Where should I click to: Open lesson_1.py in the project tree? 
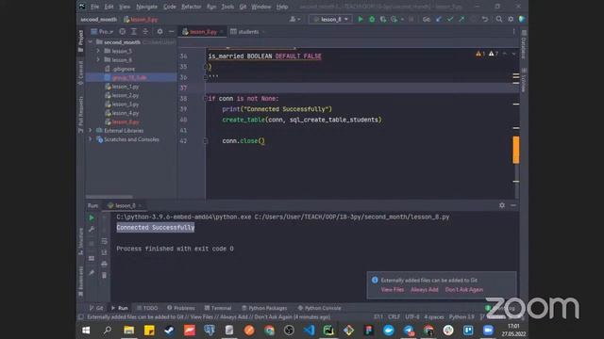tap(122, 87)
